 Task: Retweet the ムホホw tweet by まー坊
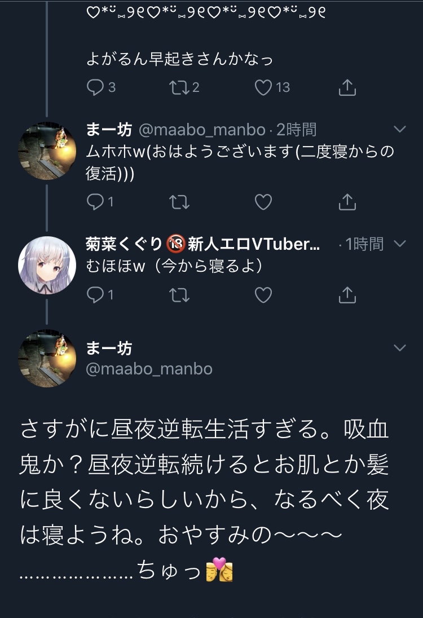coord(179,202)
